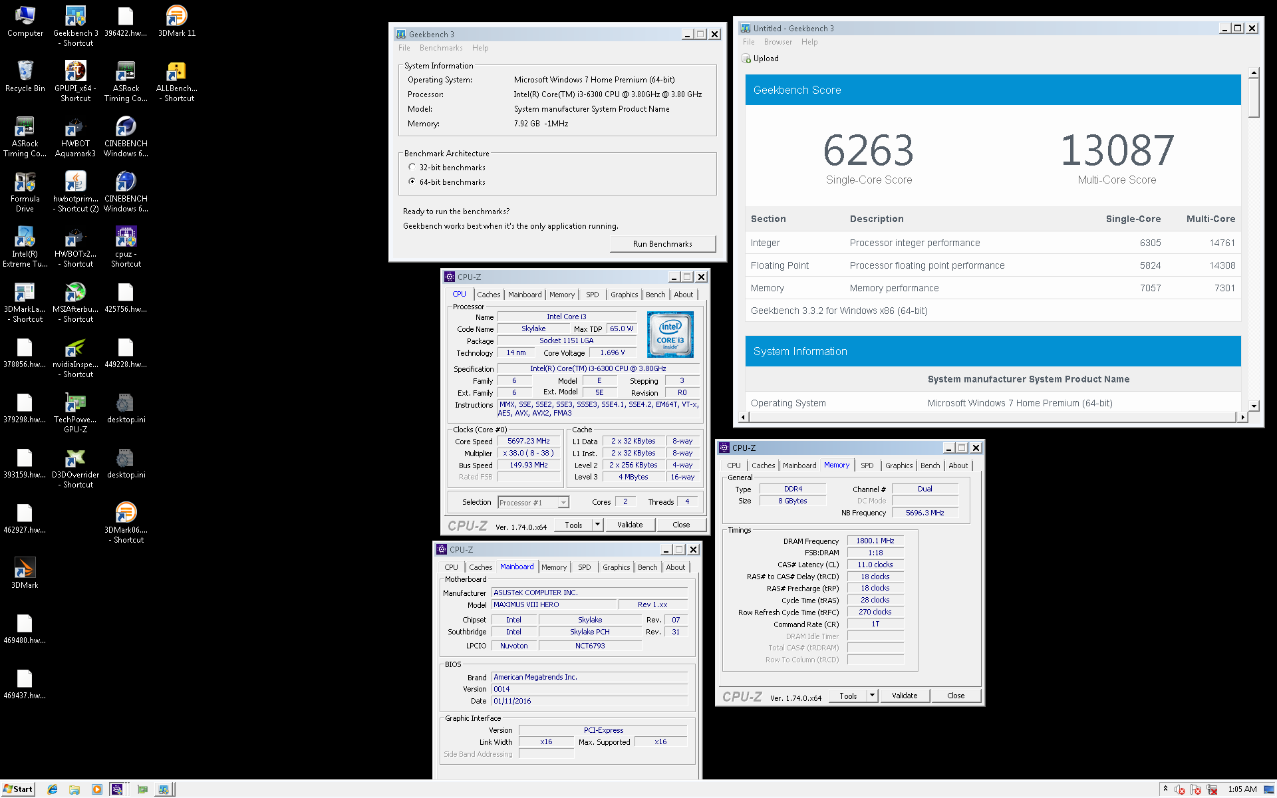Viewport: 1277px width, 798px height.
Task: Open the Benchmarks menu in Geekbench 3
Action: pos(441,48)
